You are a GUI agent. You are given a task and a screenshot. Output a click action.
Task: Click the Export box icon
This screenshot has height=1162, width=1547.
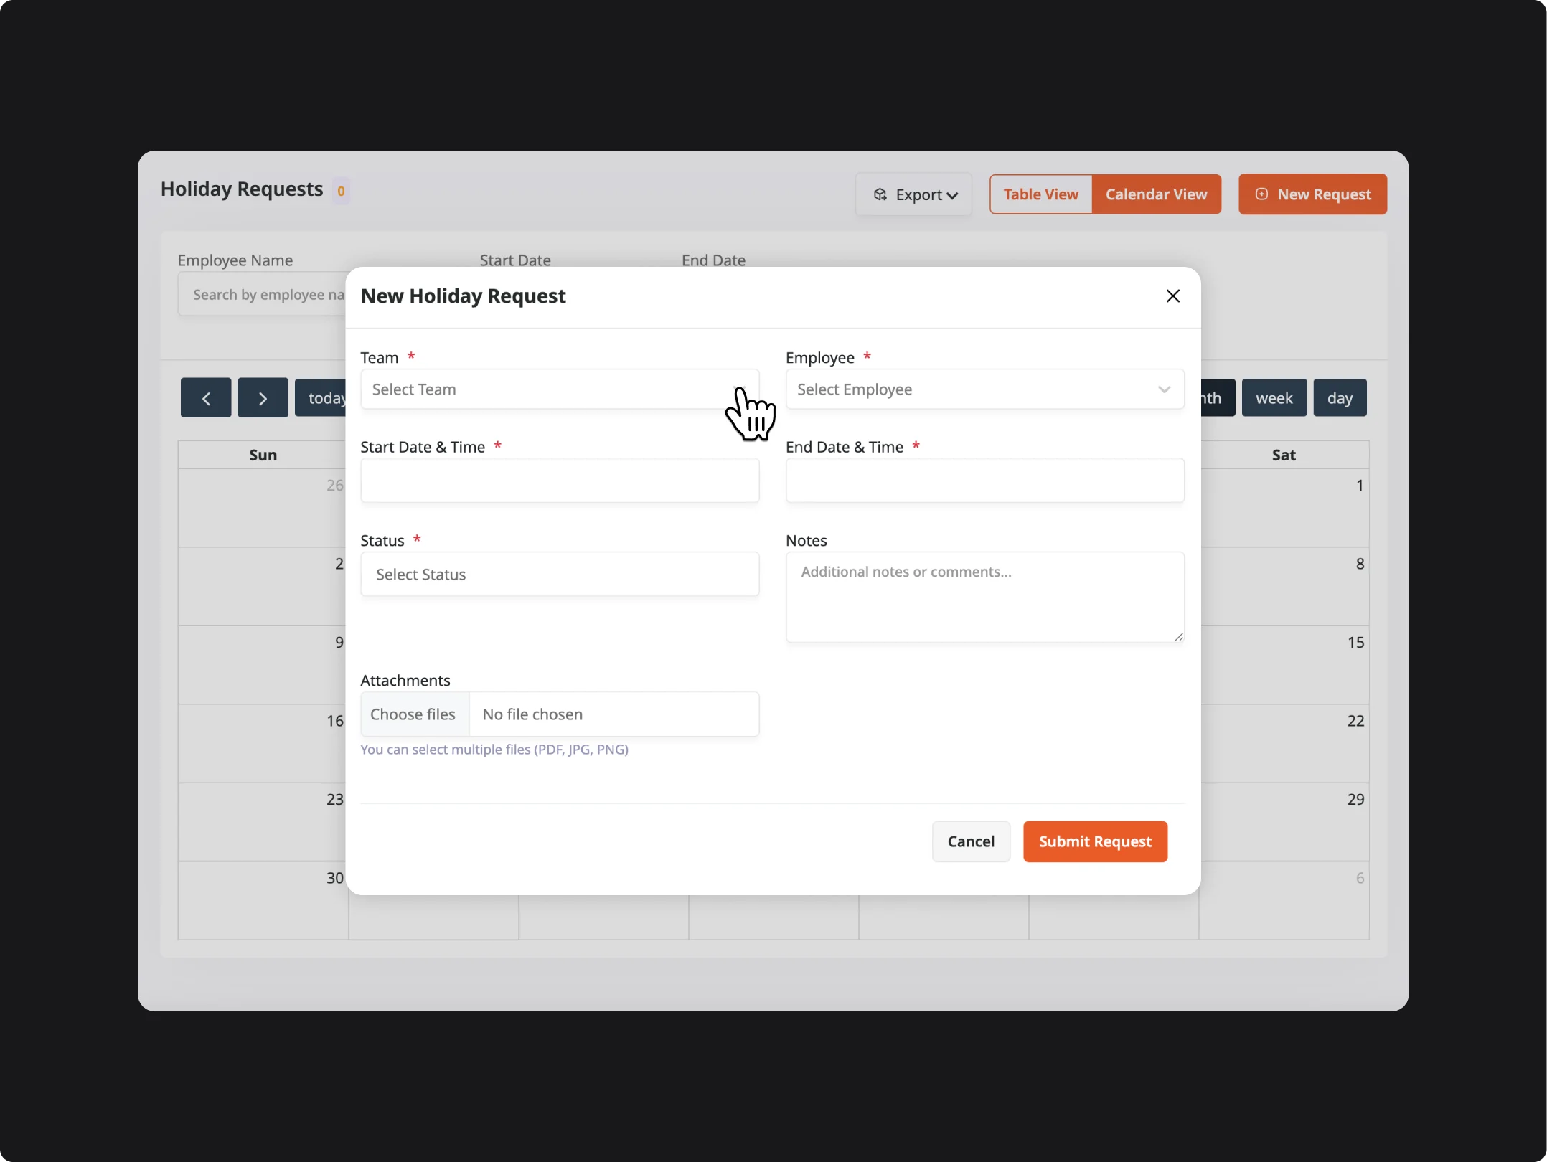(880, 194)
